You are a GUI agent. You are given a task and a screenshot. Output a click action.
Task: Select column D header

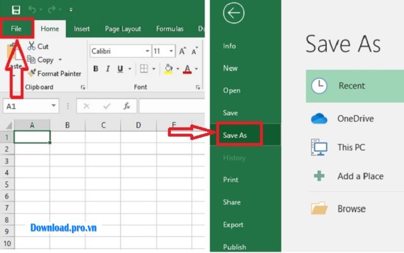tap(138, 125)
